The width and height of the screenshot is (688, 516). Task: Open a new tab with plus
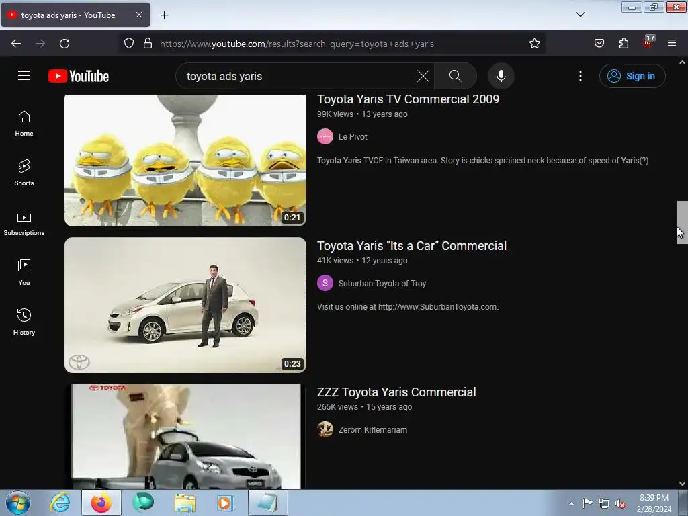[x=164, y=15]
